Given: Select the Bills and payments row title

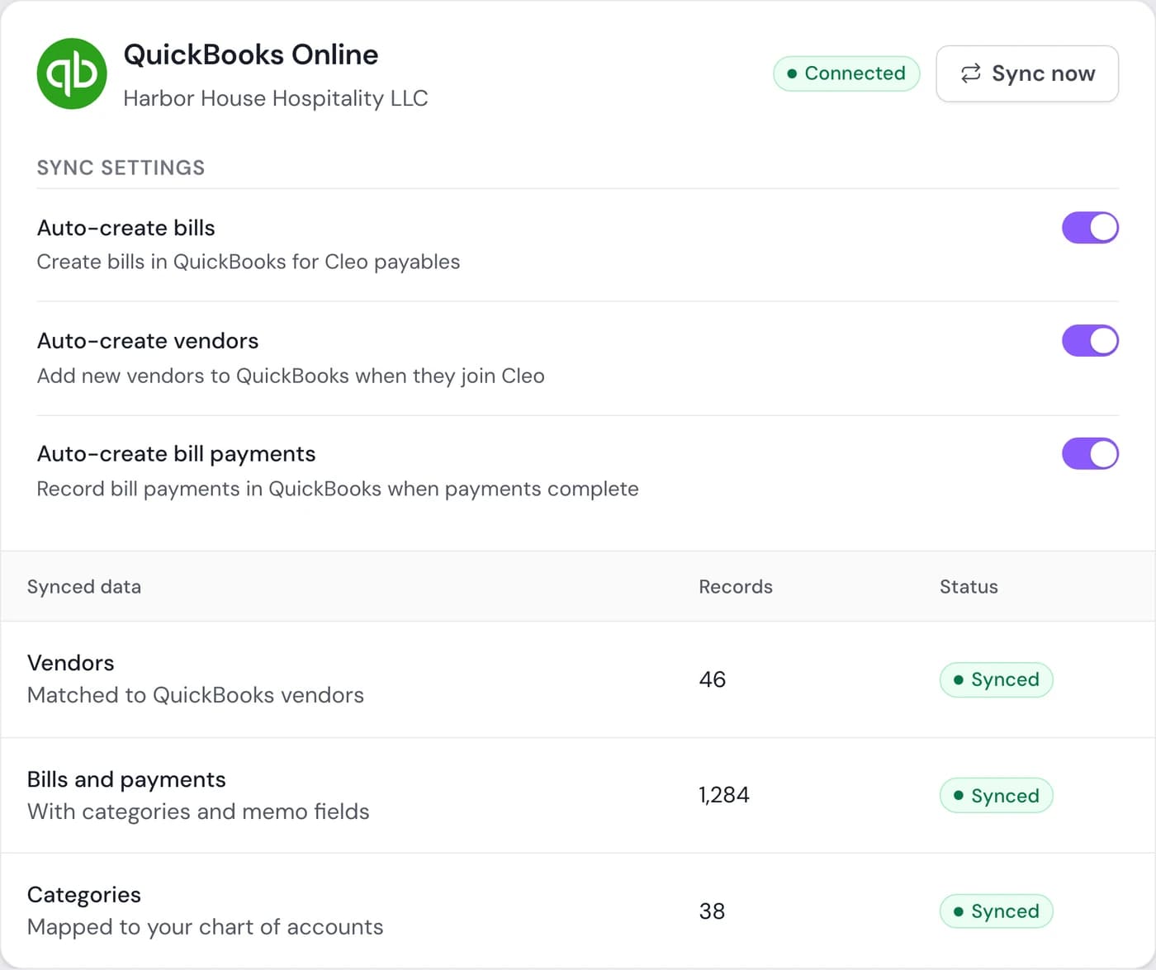Looking at the screenshot, I should pyautogui.click(x=126, y=779).
